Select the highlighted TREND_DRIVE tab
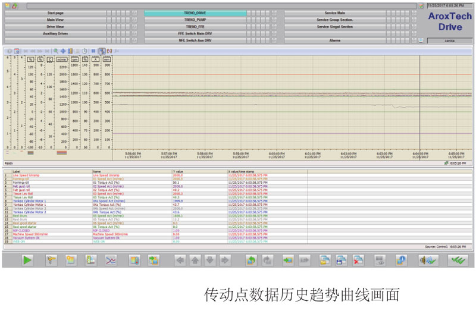The width and height of the screenshot is (476, 317). (195, 12)
